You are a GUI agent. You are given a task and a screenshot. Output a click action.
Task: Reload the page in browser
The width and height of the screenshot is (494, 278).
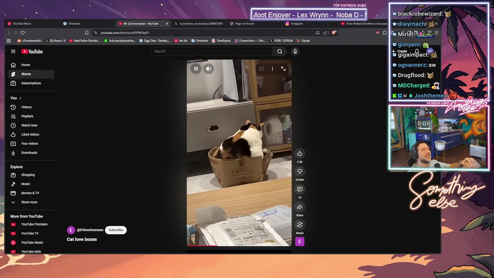click(23, 33)
